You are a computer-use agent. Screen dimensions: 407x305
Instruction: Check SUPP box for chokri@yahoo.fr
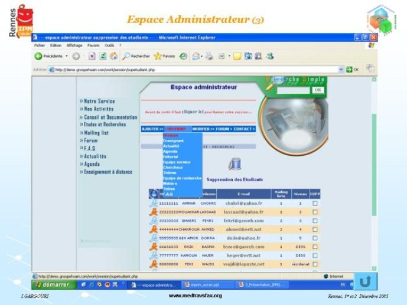point(315,204)
